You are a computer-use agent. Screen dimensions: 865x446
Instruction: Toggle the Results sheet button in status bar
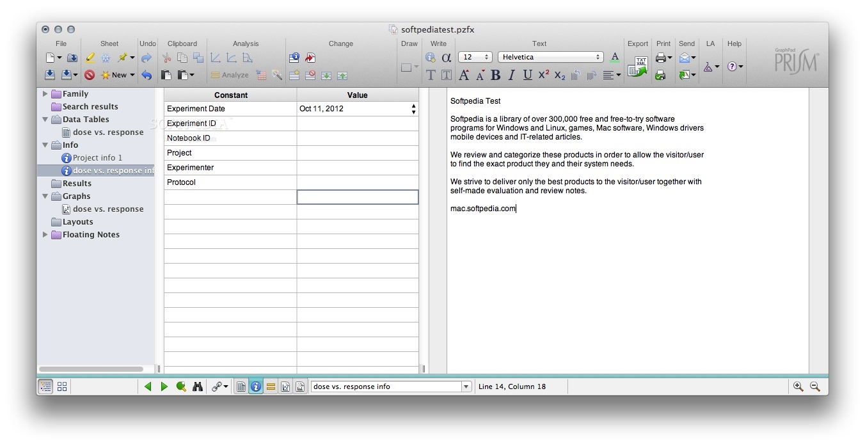click(x=271, y=386)
